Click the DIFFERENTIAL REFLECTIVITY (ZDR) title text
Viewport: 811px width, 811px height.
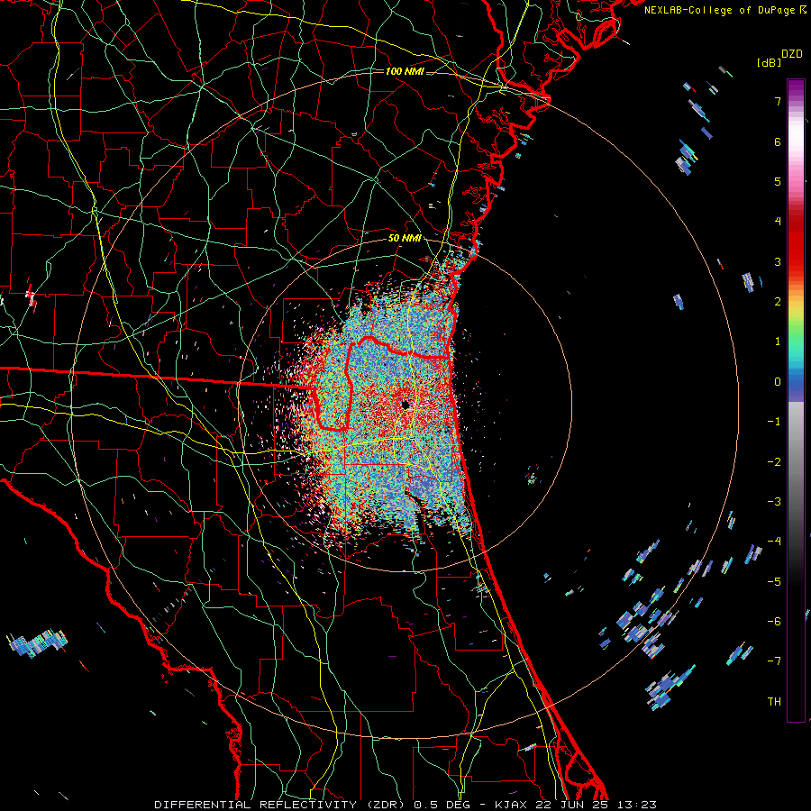tap(281, 805)
